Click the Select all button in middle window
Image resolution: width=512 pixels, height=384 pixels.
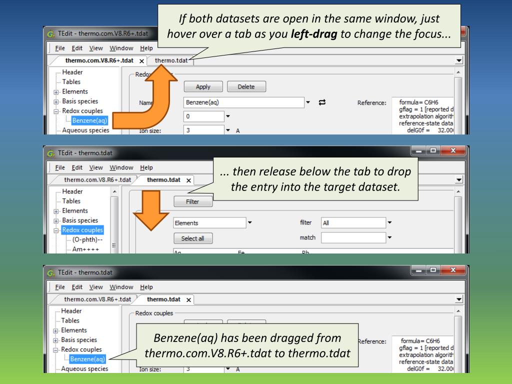tap(192, 238)
